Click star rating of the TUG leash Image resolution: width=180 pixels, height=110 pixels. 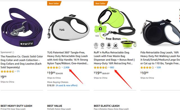pos(54,67)
